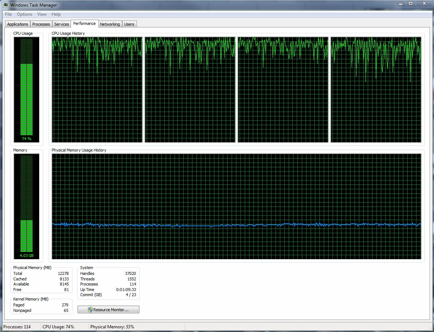Click the Handles value 37020
The image size is (434, 332).
click(130, 273)
